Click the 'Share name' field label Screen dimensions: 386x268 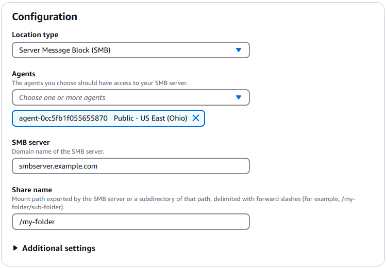(32, 190)
